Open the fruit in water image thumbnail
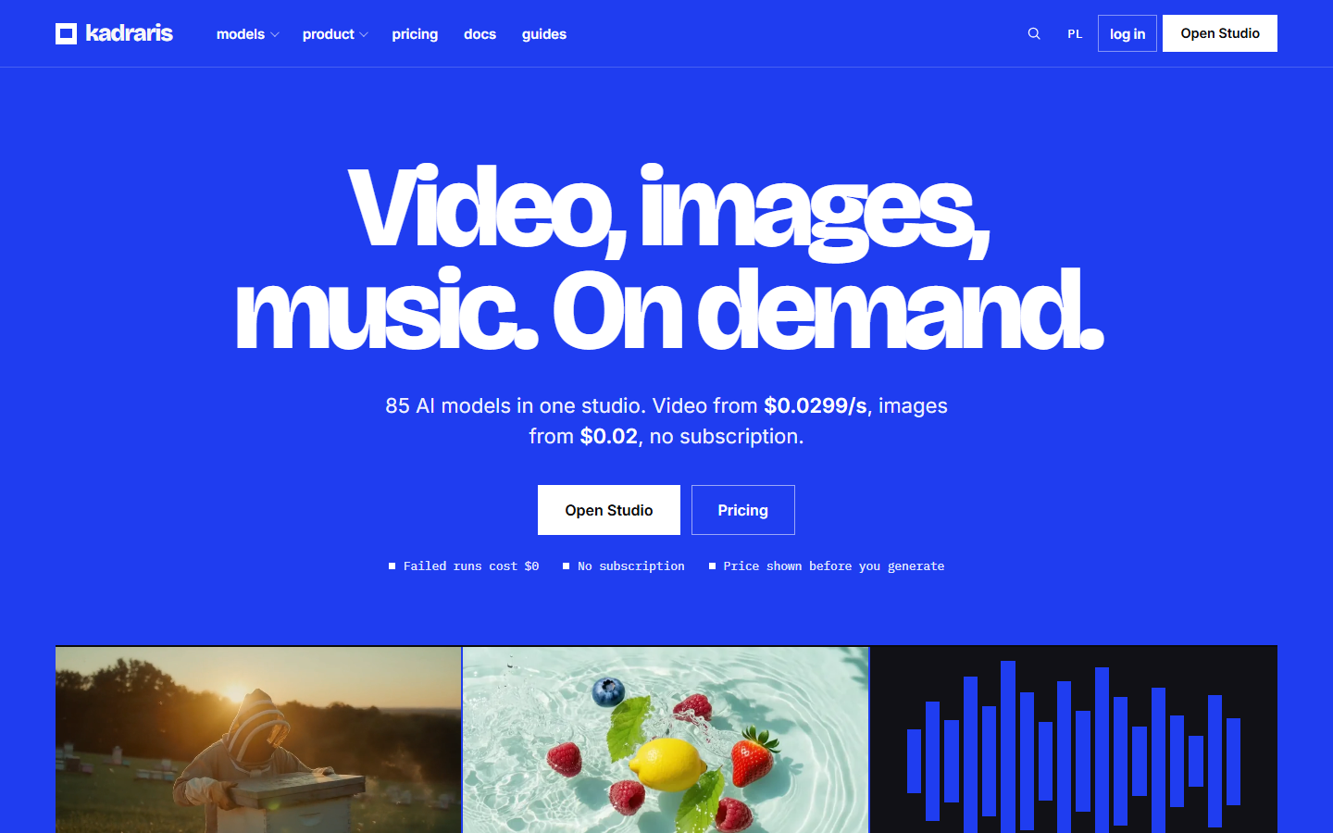The image size is (1333, 833). (x=666, y=740)
